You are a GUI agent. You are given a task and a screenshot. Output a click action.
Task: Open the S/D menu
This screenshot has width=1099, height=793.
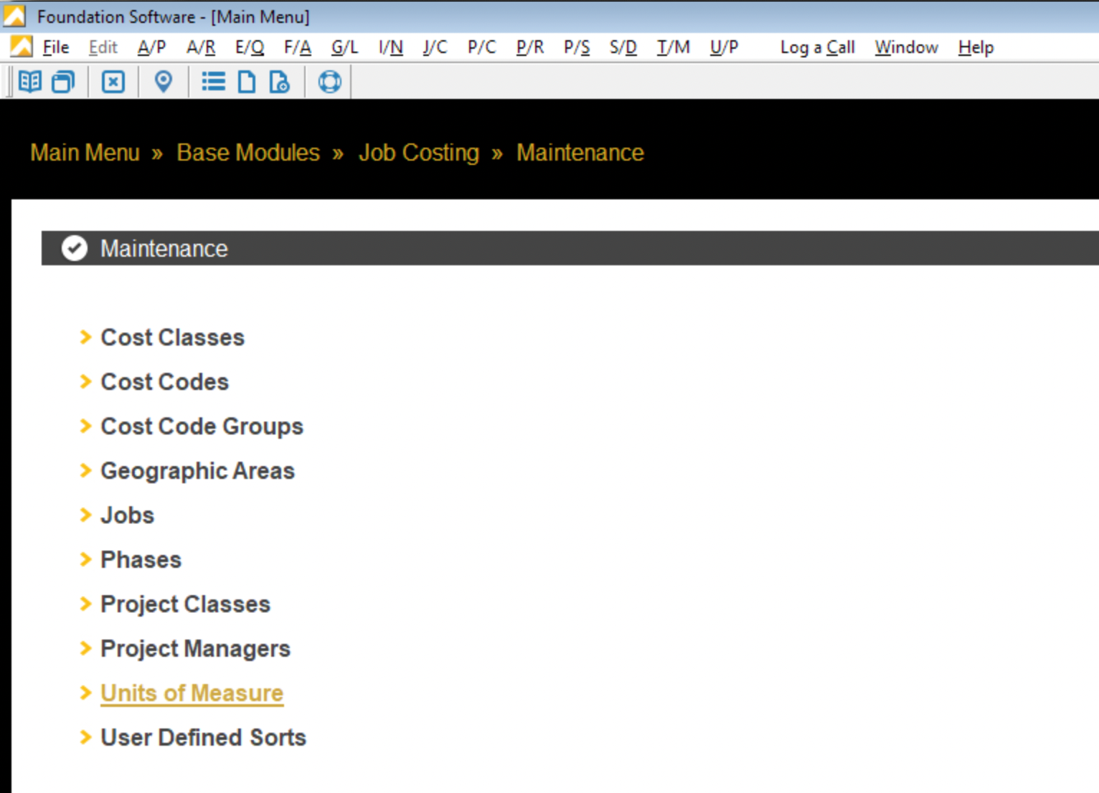point(623,47)
